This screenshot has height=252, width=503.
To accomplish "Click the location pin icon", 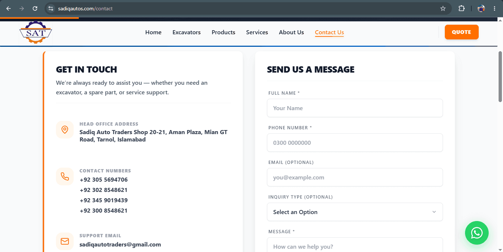I will 65,130.
